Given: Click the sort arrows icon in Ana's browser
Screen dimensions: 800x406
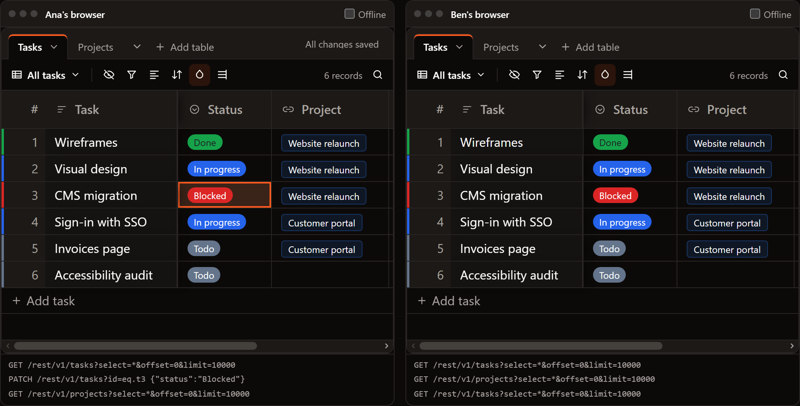Looking at the screenshot, I should [x=177, y=75].
